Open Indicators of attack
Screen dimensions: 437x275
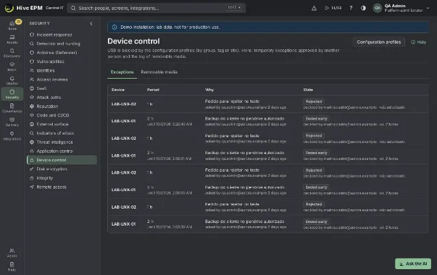[62, 133]
